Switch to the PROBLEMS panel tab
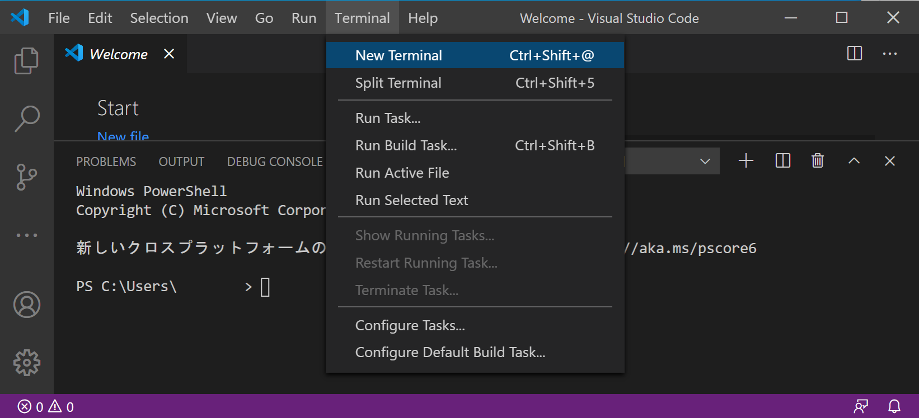The width and height of the screenshot is (919, 418). [x=106, y=161]
